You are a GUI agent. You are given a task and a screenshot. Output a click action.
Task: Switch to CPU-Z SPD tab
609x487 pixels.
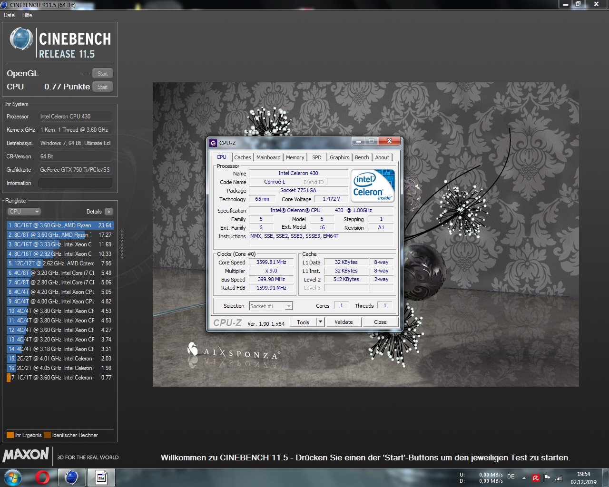[x=317, y=157]
